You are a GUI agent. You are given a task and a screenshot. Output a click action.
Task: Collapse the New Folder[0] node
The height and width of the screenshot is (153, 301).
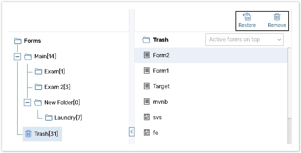28,102
